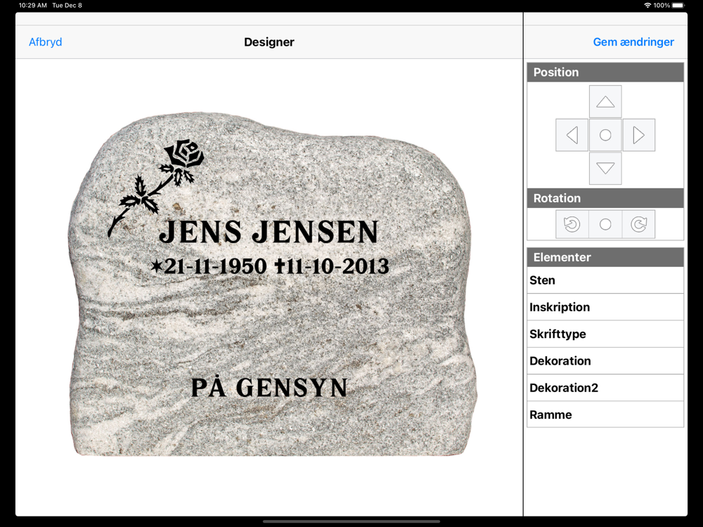This screenshot has height=527, width=703.
Task: Tap the PÅ GENSYN inscription
Action: (x=269, y=388)
